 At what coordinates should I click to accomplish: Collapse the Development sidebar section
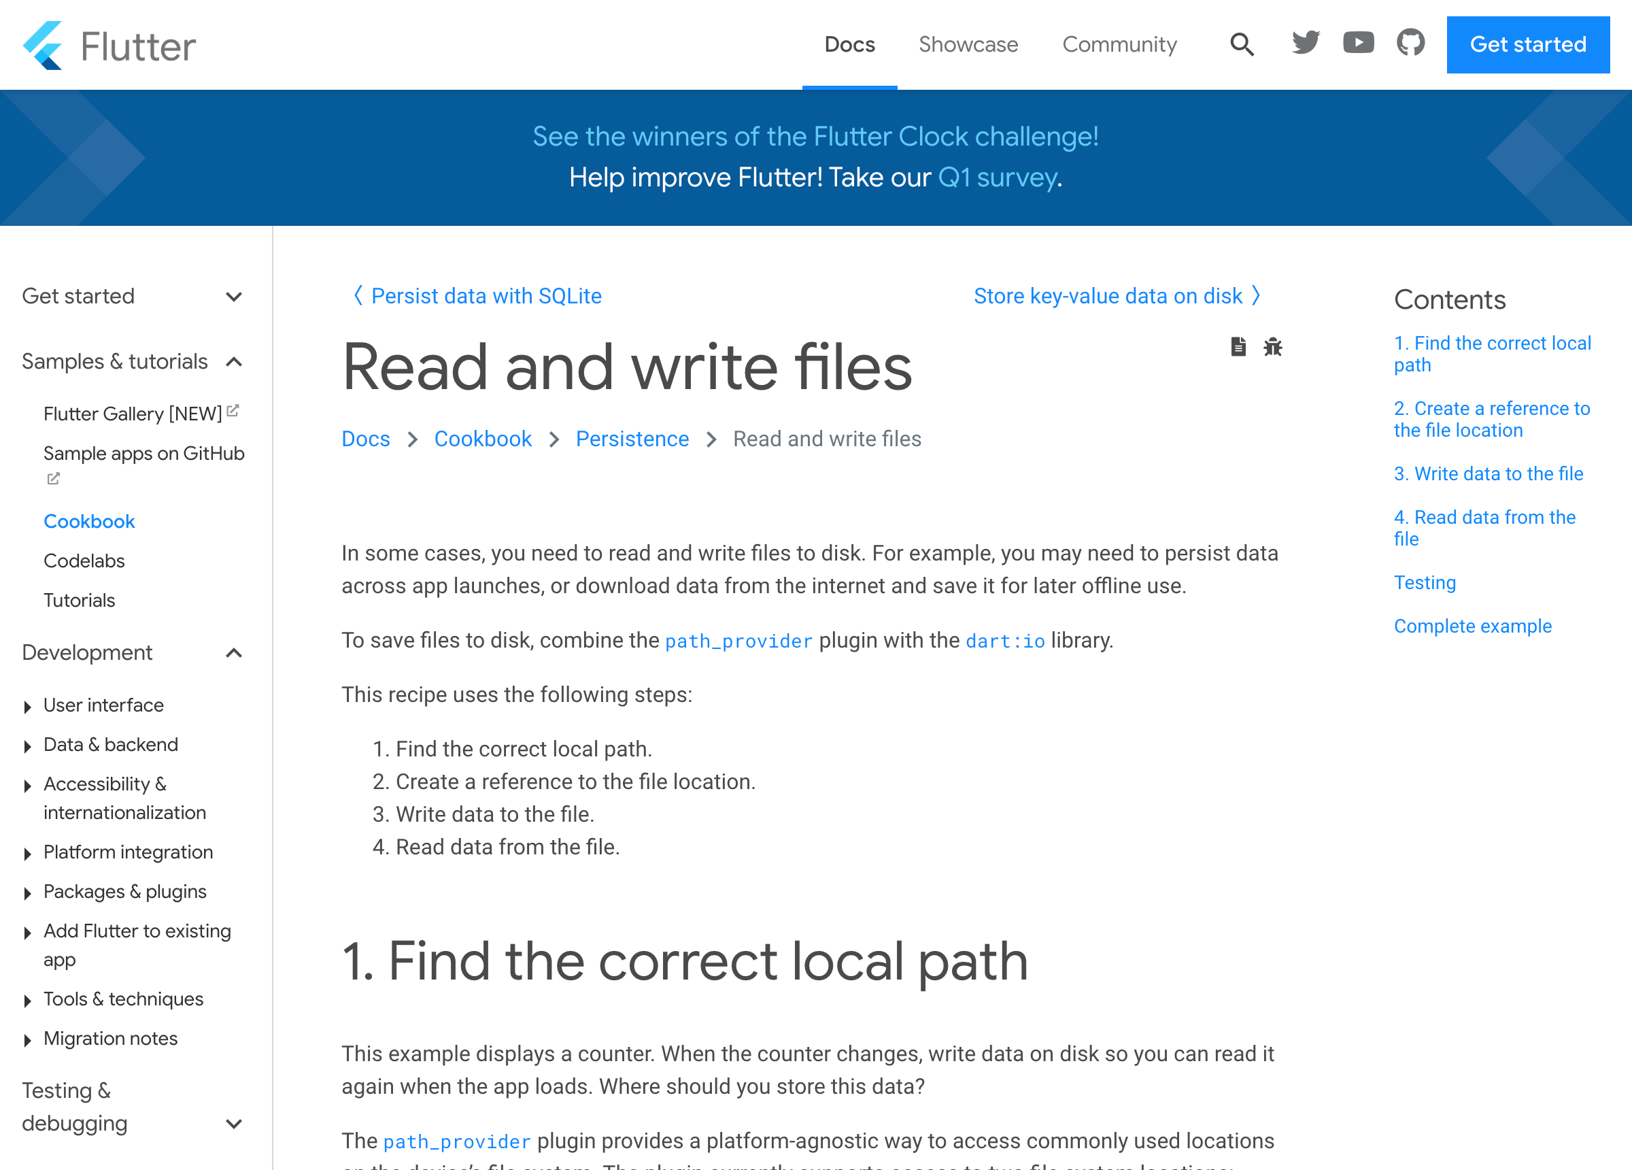(234, 653)
